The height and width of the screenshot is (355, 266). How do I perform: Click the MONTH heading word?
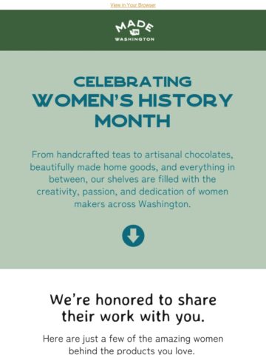pos(132,121)
